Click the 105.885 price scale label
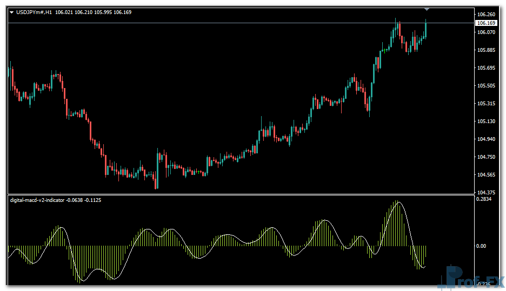This screenshot has width=506, height=291. pyautogui.click(x=485, y=50)
